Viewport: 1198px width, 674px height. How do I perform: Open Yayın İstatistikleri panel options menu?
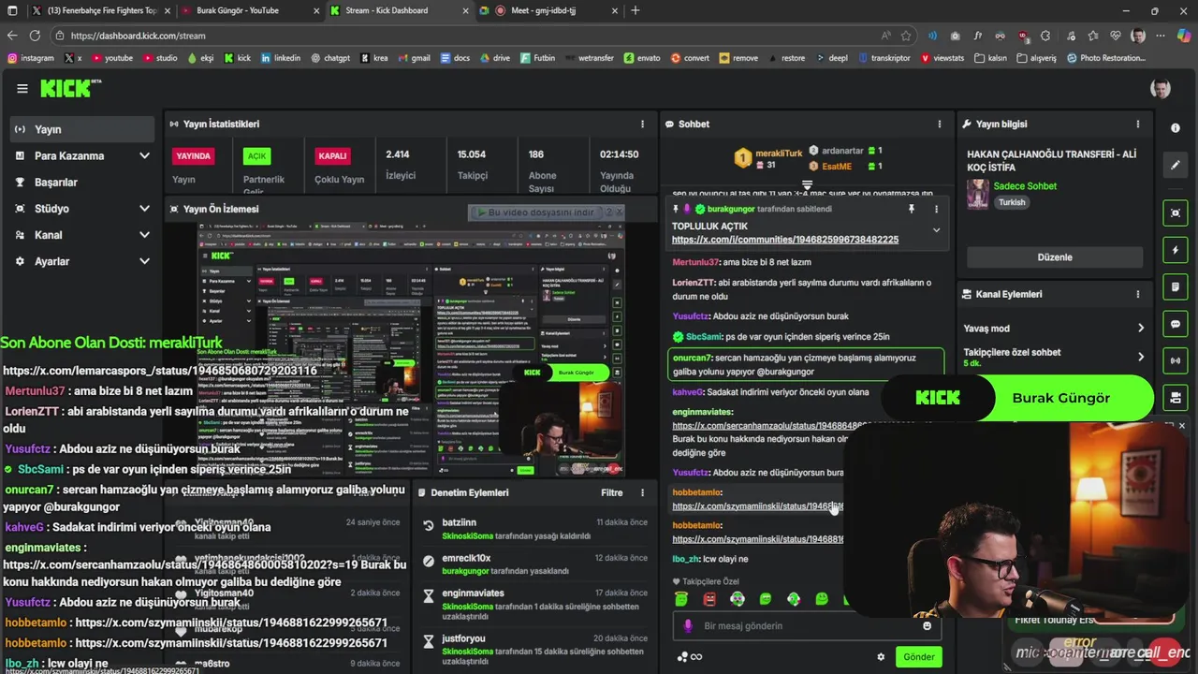point(642,124)
